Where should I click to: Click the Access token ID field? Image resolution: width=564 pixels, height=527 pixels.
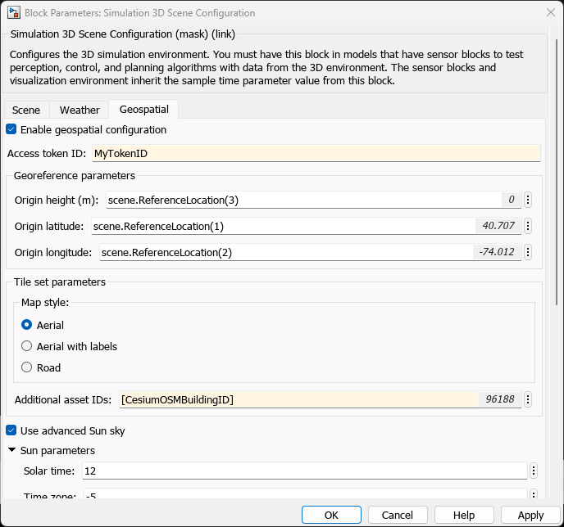pos(316,153)
